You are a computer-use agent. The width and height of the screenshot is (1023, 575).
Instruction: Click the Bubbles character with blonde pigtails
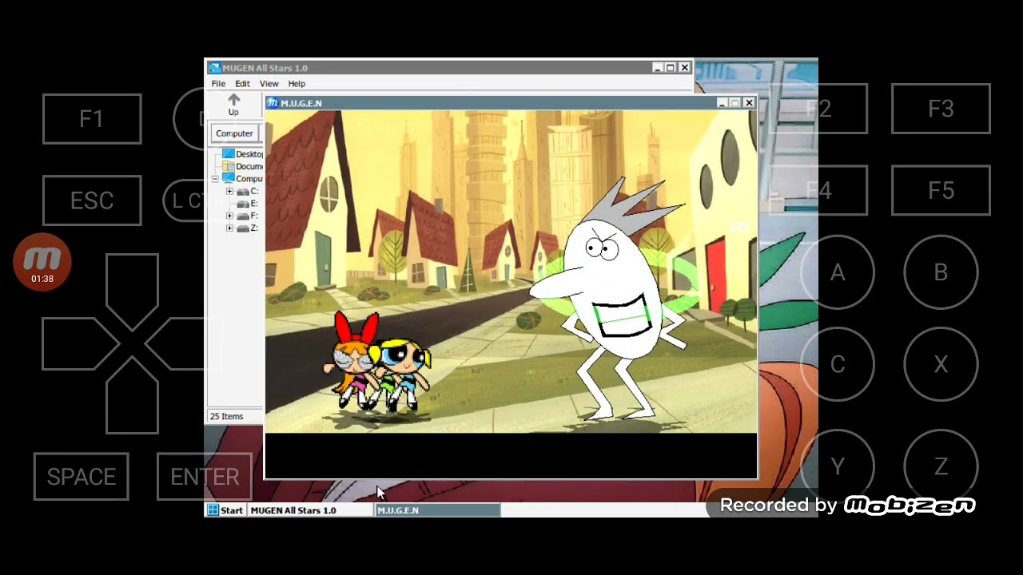pos(401,374)
